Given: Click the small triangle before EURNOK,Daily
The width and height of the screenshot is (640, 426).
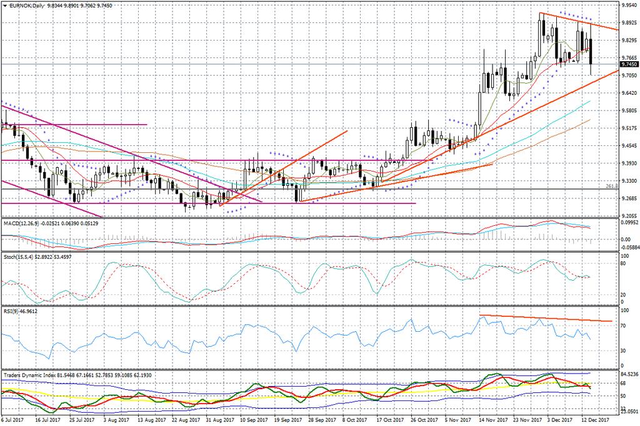Looking at the screenshot, I should (4, 6).
